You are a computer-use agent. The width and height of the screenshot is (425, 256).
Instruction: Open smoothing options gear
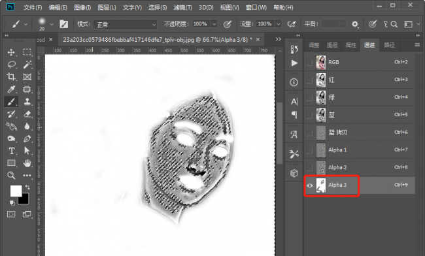(355, 24)
